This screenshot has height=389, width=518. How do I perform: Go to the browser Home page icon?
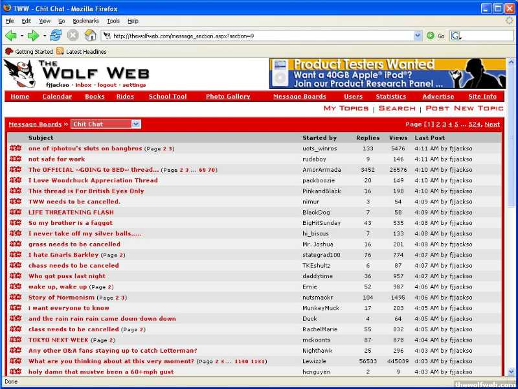point(91,36)
